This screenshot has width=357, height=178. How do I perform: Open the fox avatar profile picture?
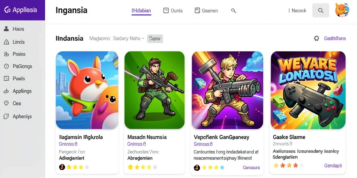coord(342,10)
